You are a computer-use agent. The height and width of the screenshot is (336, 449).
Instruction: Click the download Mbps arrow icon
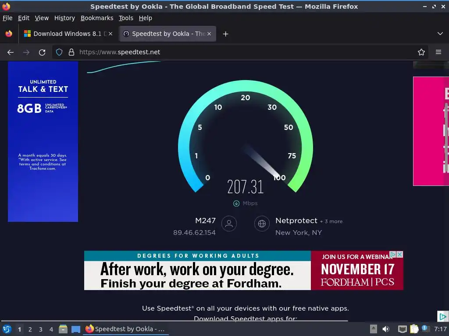pos(236,203)
